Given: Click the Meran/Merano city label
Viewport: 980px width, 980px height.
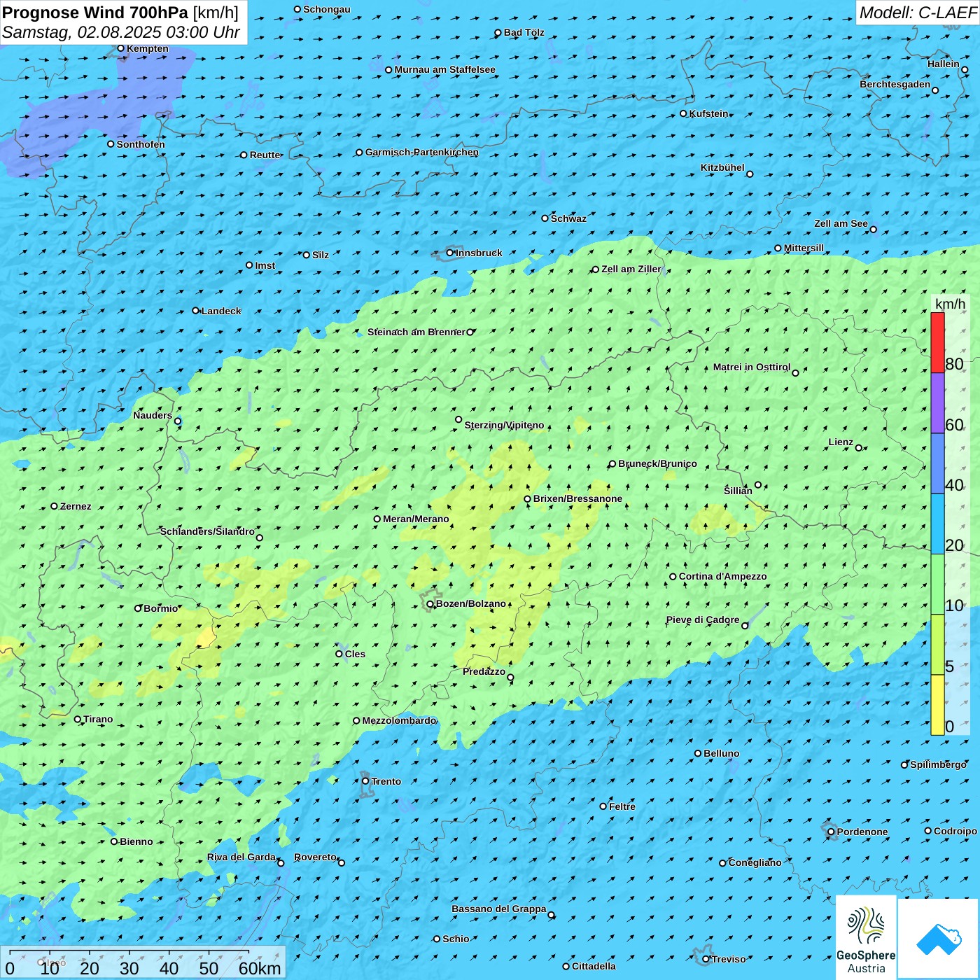Looking at the screenshot, I should click(x=416, y=519).
